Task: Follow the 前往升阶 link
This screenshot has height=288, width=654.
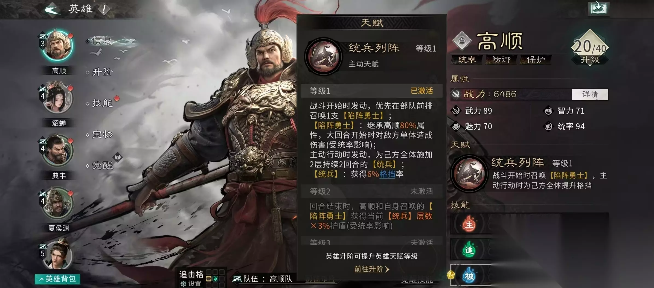Action: coord(371,269)
